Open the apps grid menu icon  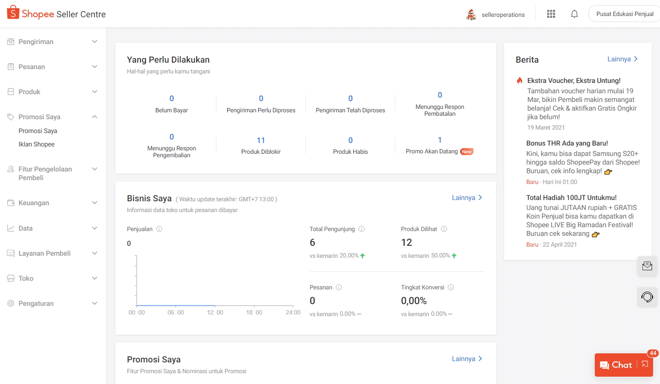(x=551, y=14)
